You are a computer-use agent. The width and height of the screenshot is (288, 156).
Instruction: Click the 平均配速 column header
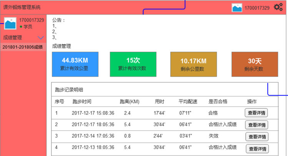click(188, 101)
